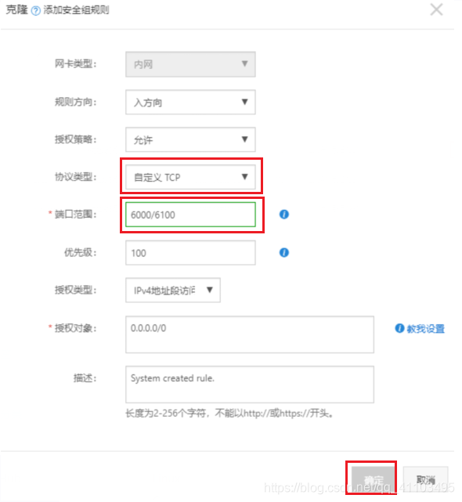
Task: Click the 优先级 field containing 100
Action: tap(190, 253)
